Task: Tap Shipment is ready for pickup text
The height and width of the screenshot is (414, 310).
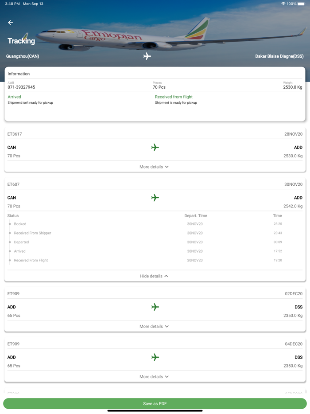Action: click(x=176, y=102)
